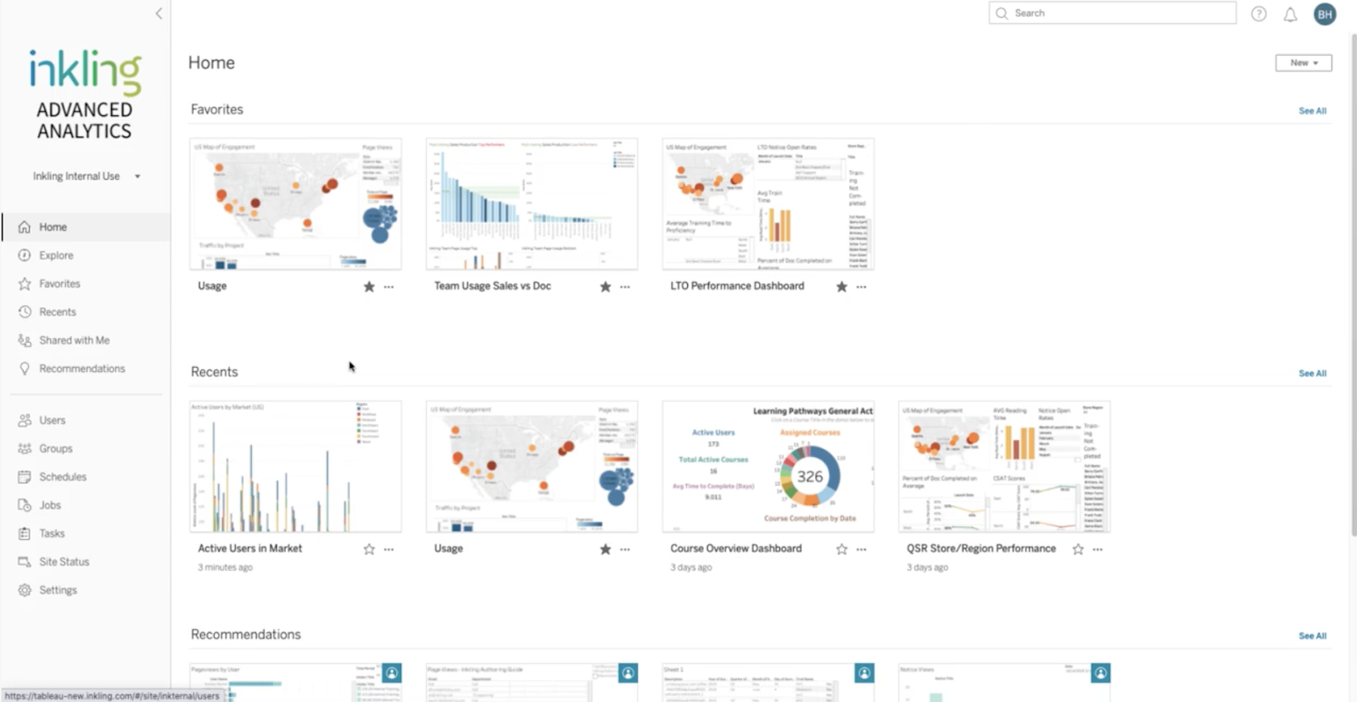This screenshot has height=702, width=1357.
Task: Toggle star on Usage in Recents
Action: (606, 549)
